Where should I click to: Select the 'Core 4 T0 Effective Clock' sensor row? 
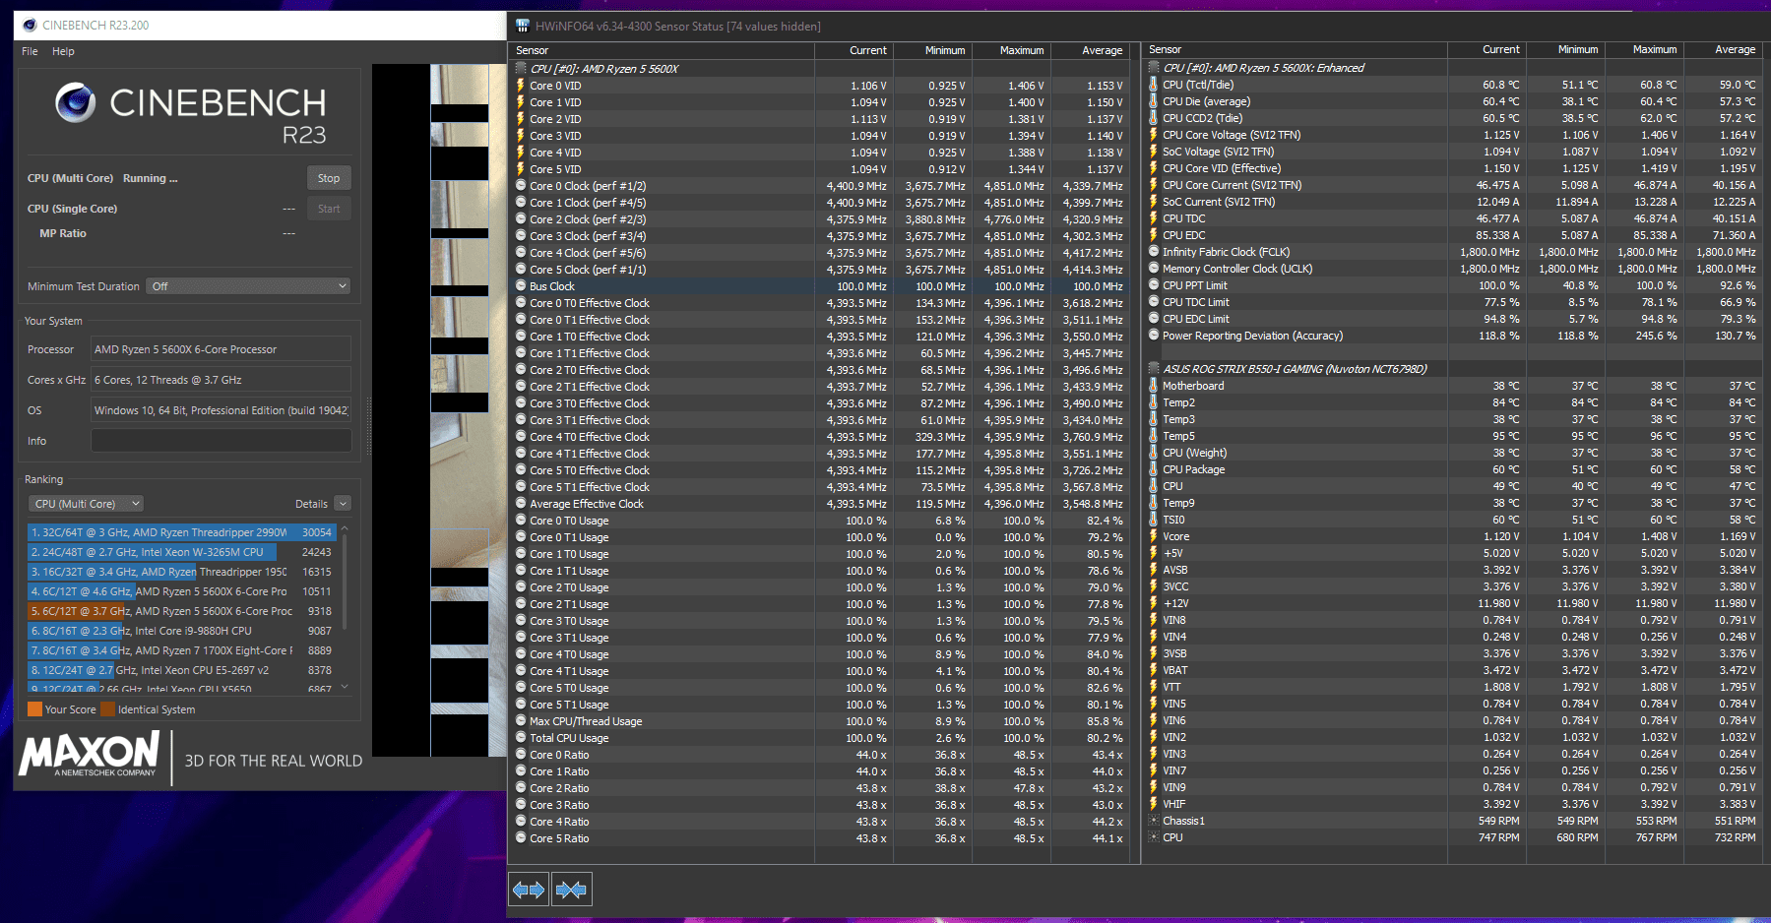[820, 437]
